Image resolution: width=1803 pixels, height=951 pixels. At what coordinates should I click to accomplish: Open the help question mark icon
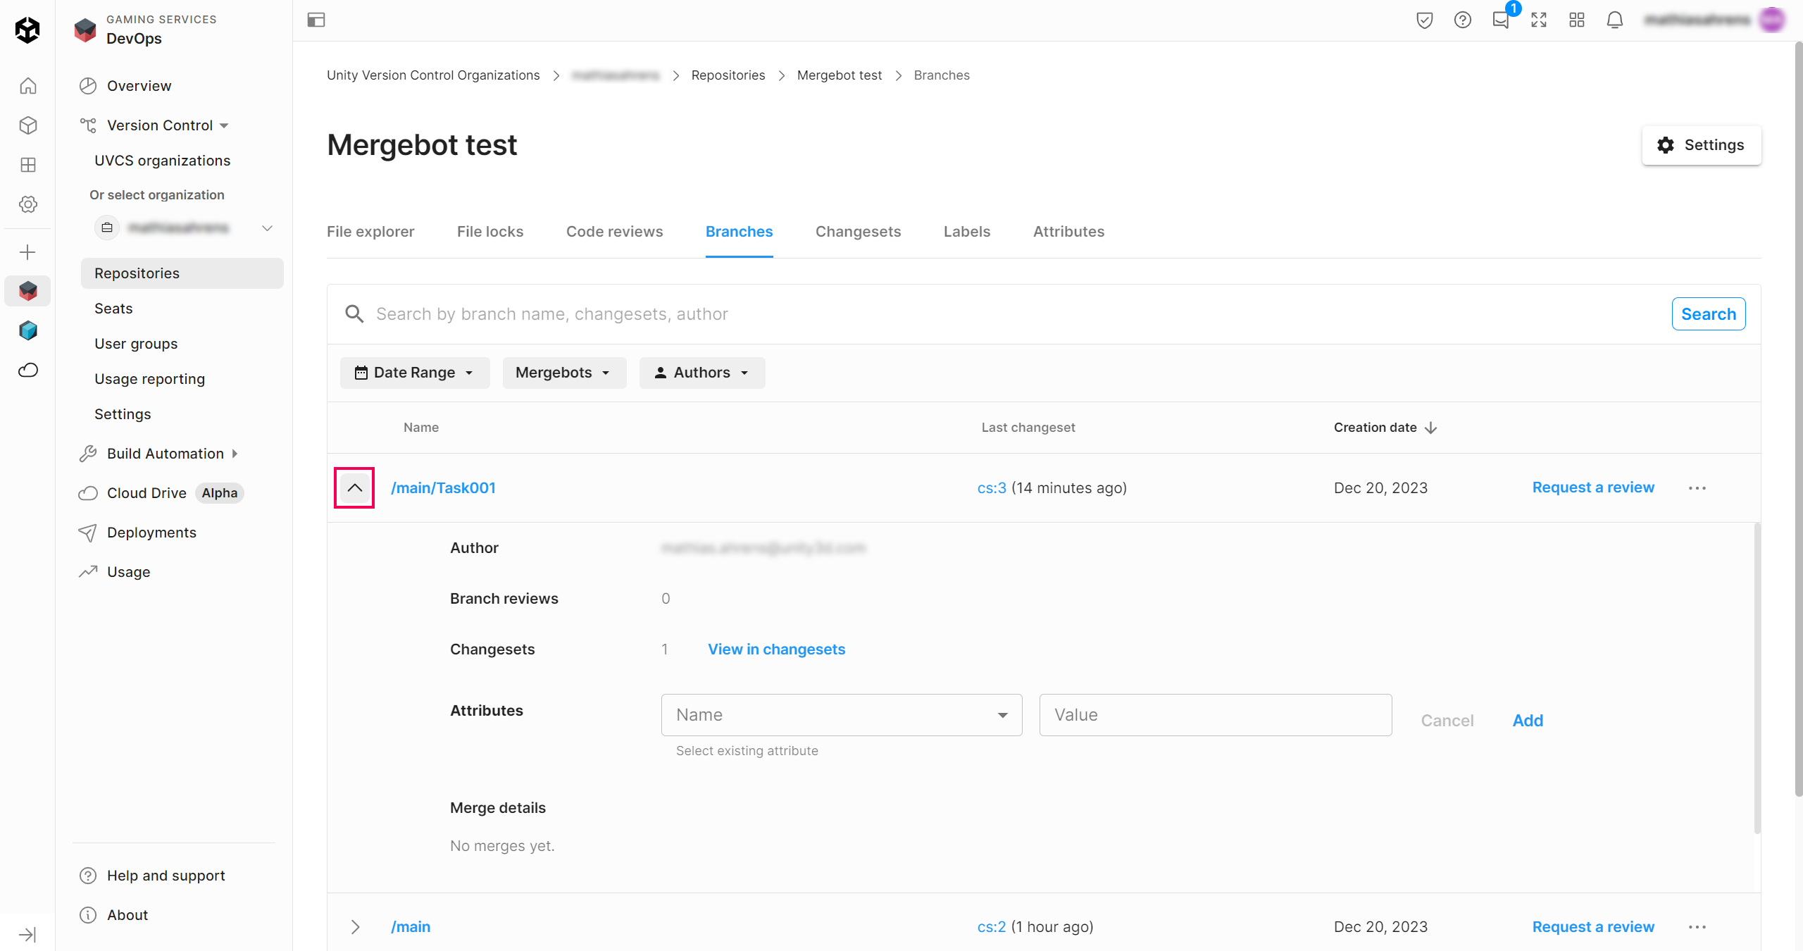(1462, 20)
